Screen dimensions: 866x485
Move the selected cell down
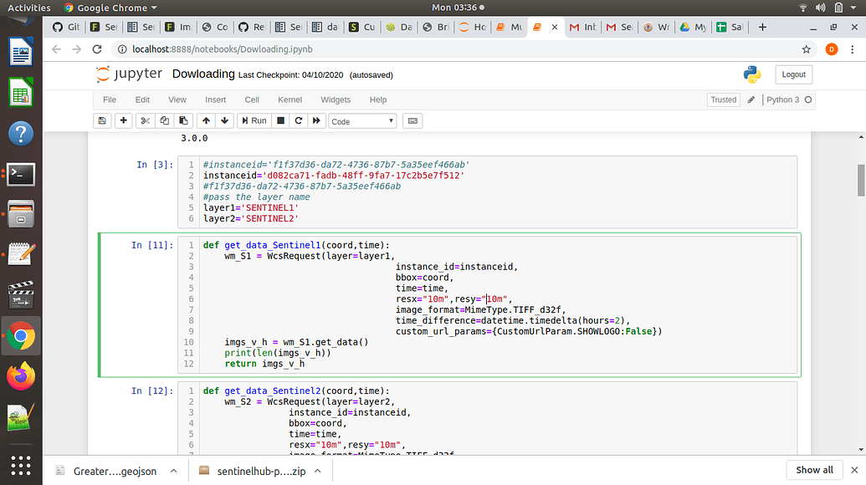coord(224,121)
